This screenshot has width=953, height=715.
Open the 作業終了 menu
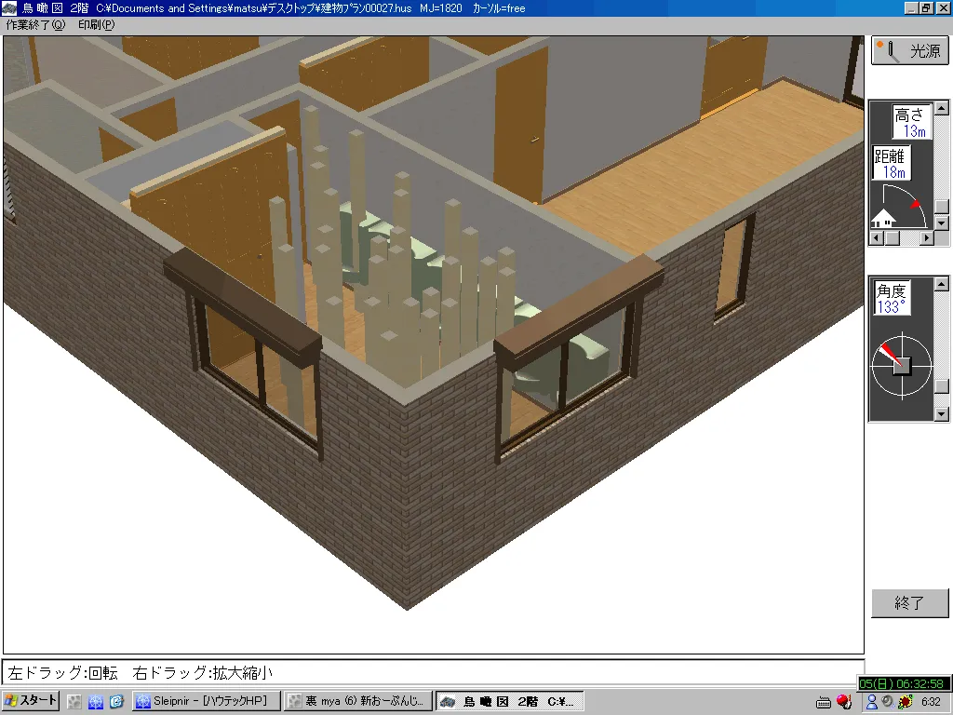pos(35,25)
